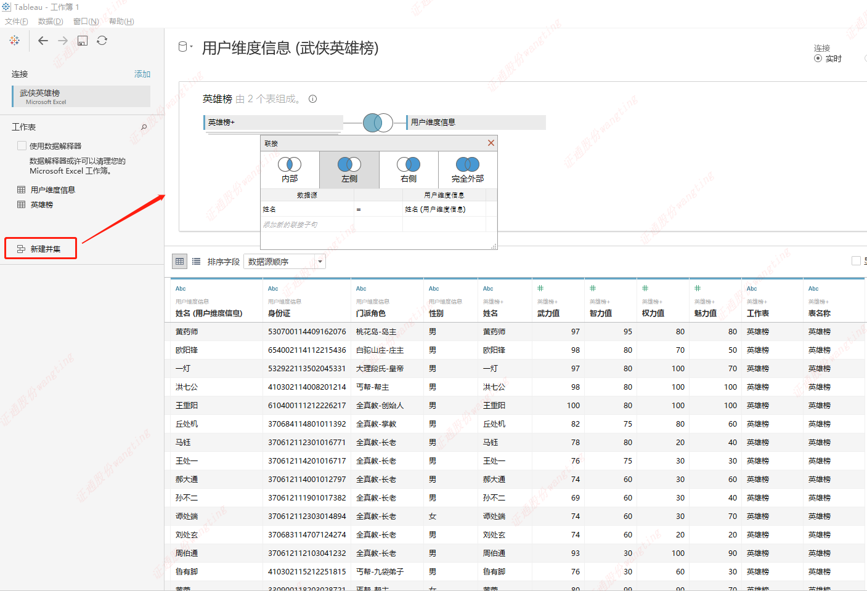Select the 用户维度信息 sheet in the list
The image size is (867, 591).
pyautogui.click(x=53, y=190)
